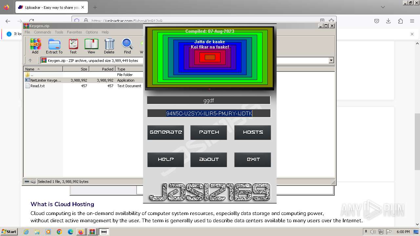This screenshot has width=420, height=236.
Task: Launch Google Chrome from the taskbar
Action: click(59, 232)
